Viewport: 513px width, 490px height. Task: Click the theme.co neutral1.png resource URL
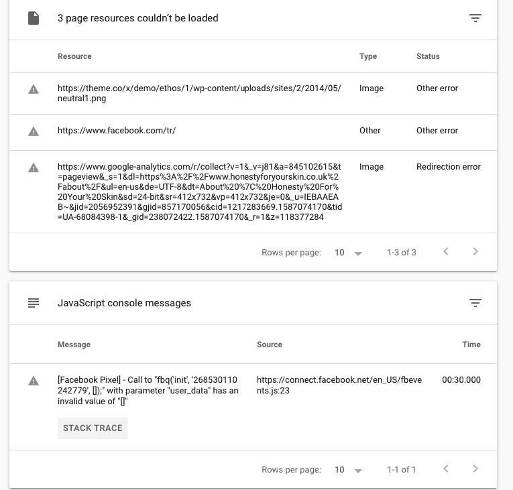(199, 93)
